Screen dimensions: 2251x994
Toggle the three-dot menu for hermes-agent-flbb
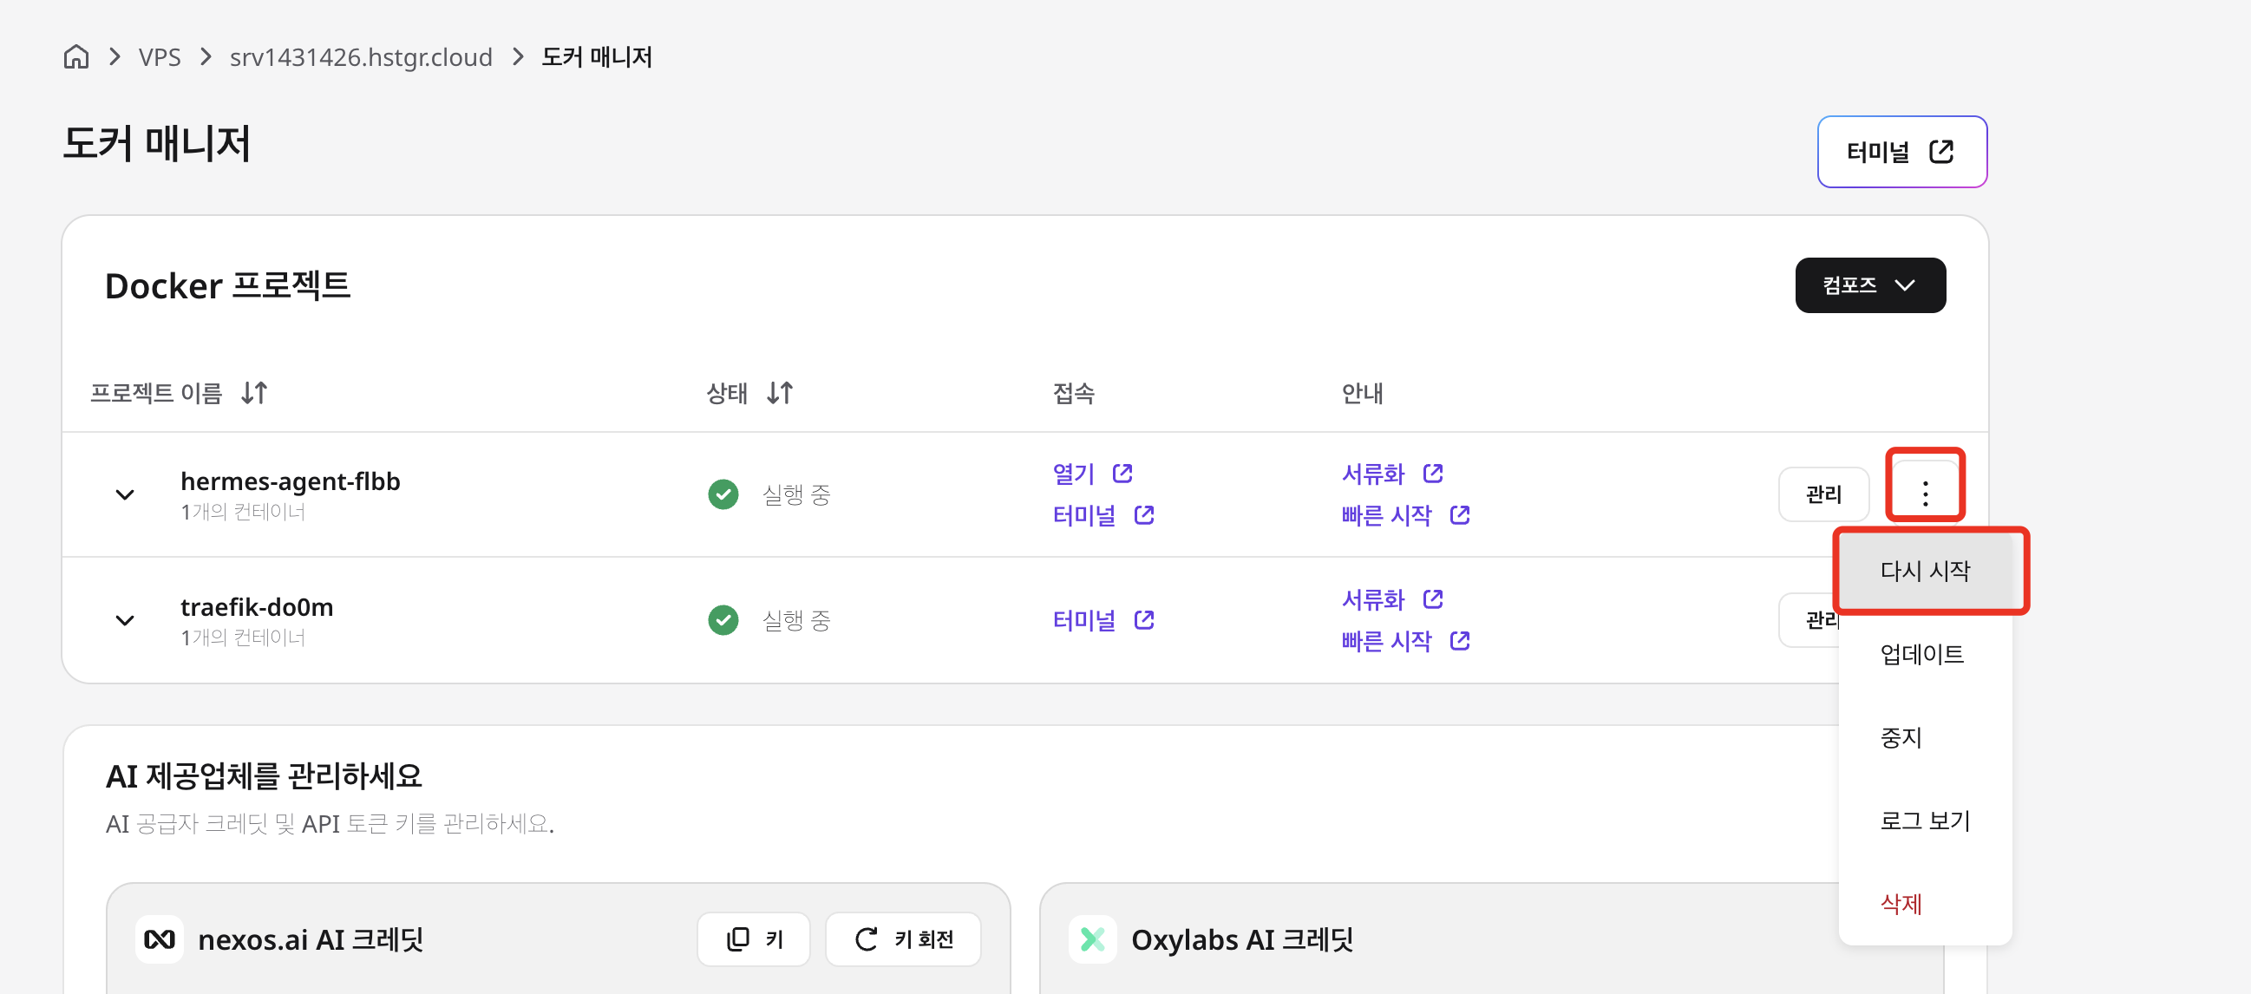coord(1925,494)
